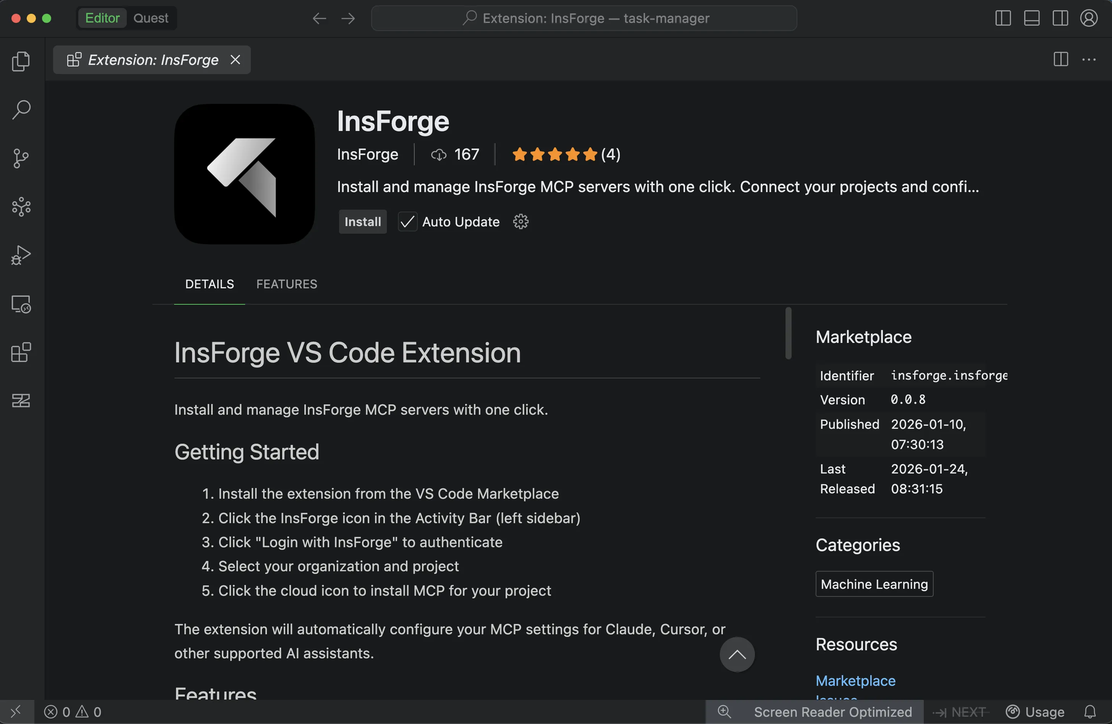The height and width of the screenshot is (724, 1112).
Task: Toggle the secondary side bar layout icon
Action: 1060,18
